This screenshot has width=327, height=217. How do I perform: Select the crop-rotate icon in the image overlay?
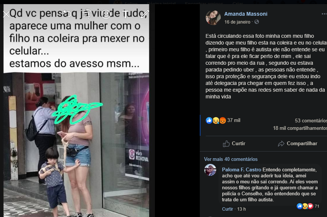(x=87, y=14)
